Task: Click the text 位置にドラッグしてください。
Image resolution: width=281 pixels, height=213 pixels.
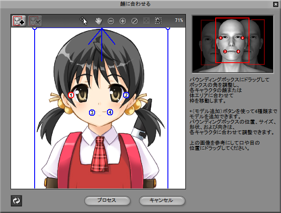Action: 219,148
